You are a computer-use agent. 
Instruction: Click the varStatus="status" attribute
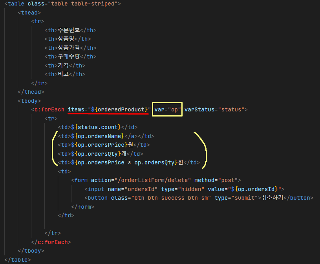coord(214,109)
